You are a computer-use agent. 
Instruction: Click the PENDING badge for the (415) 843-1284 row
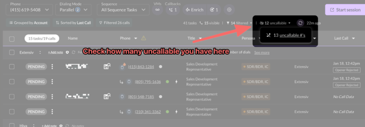pos(36,67)
